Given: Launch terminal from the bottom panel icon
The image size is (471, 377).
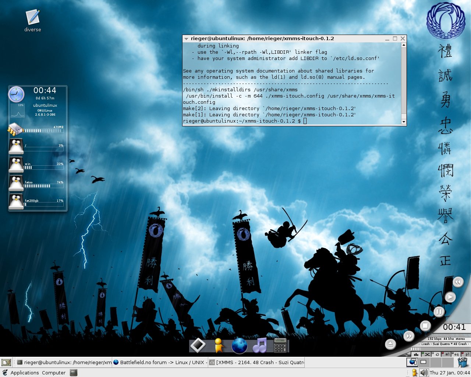Looking at the screenshot, I should coord(74,373).
